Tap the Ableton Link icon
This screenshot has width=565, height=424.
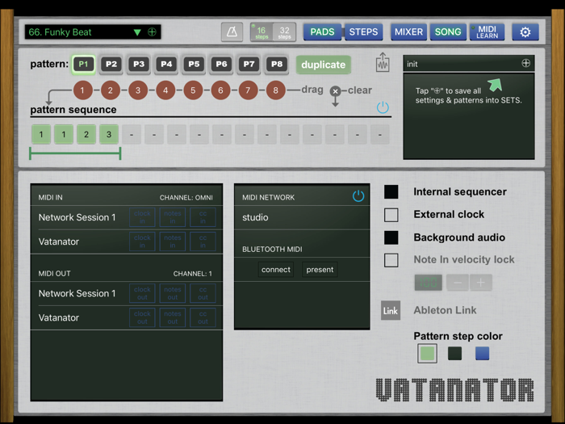391,310
